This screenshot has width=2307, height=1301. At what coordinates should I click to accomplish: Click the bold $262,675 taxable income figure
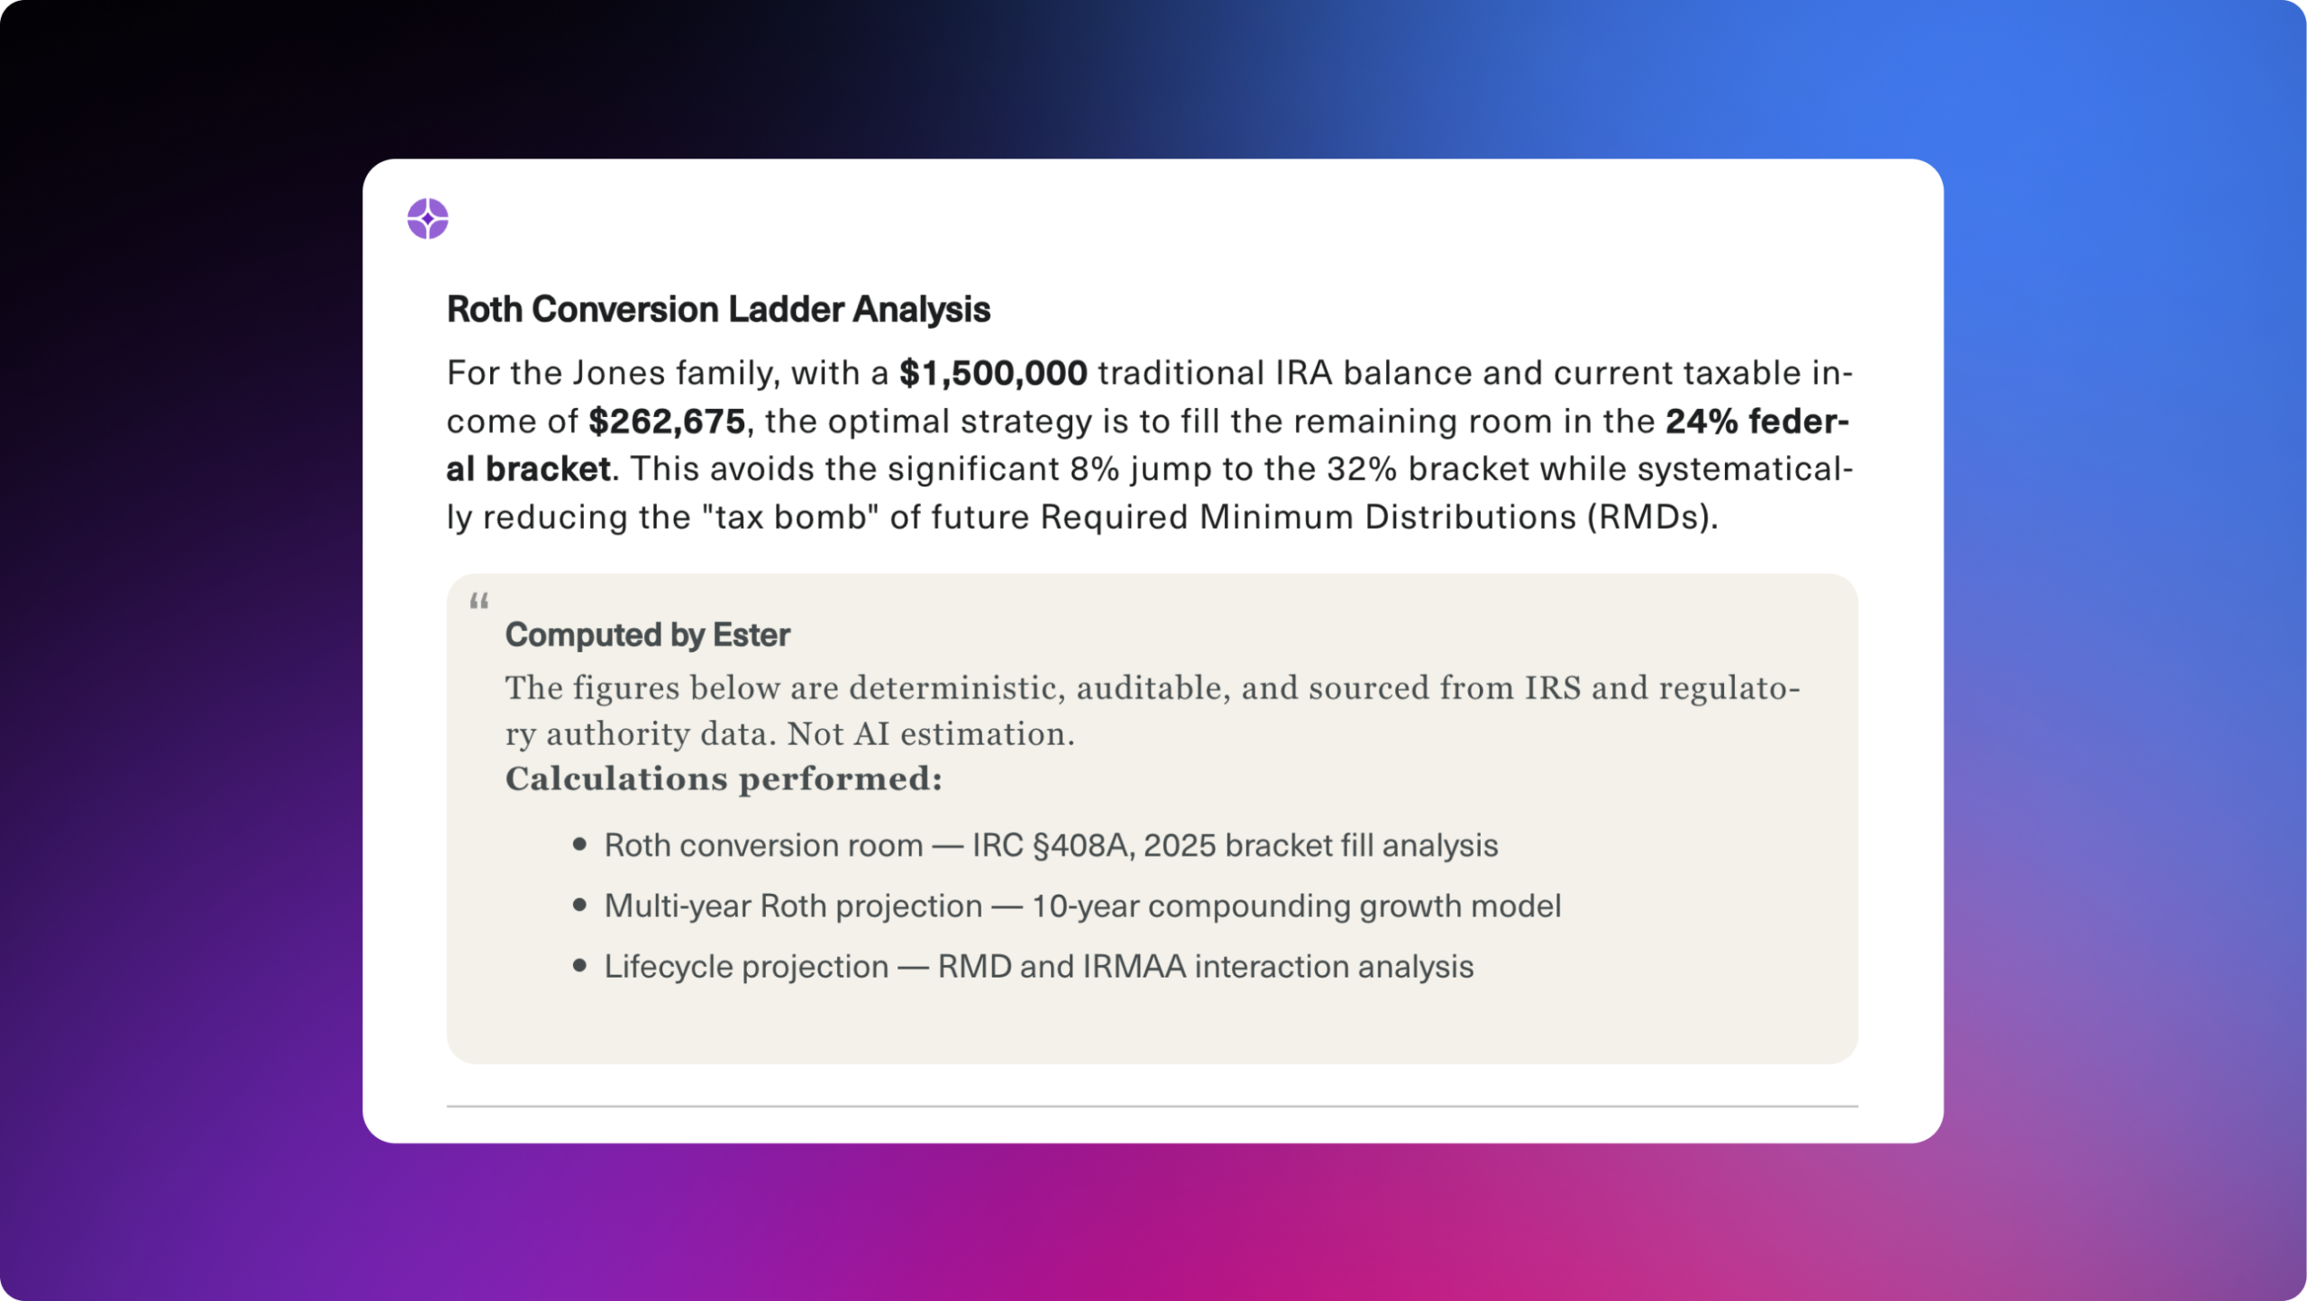pyautogui.click(x=667, y=422)
